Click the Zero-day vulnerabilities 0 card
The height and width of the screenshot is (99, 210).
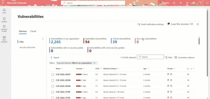click(146, 41)
